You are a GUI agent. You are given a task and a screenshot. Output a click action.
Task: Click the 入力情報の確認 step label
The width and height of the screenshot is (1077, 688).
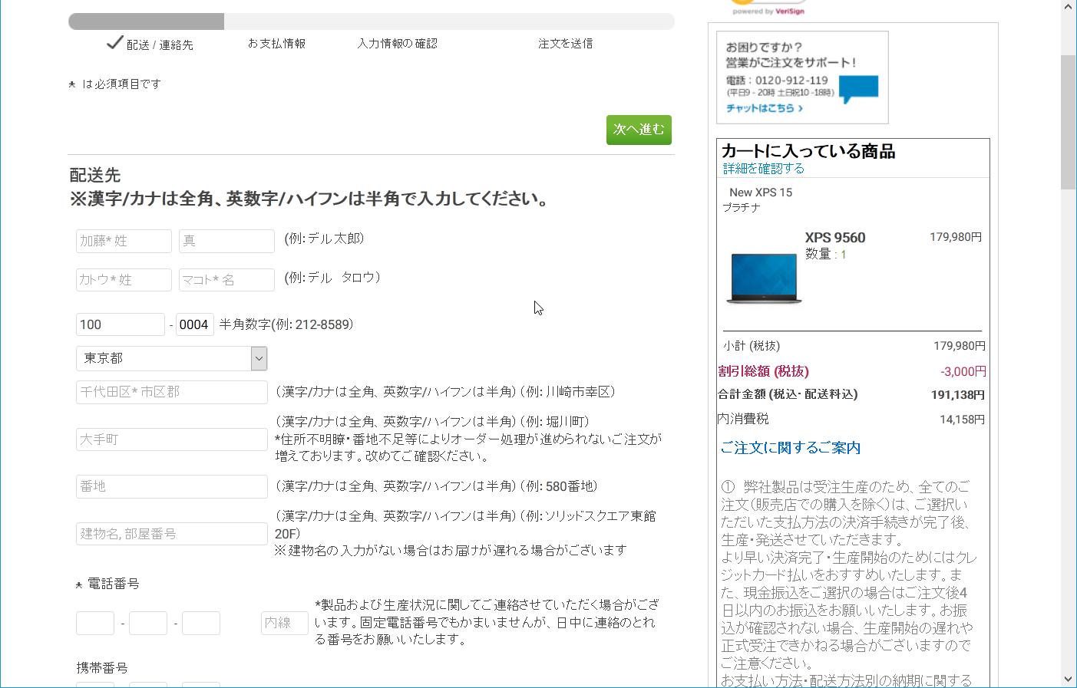(x=397, y=44)
